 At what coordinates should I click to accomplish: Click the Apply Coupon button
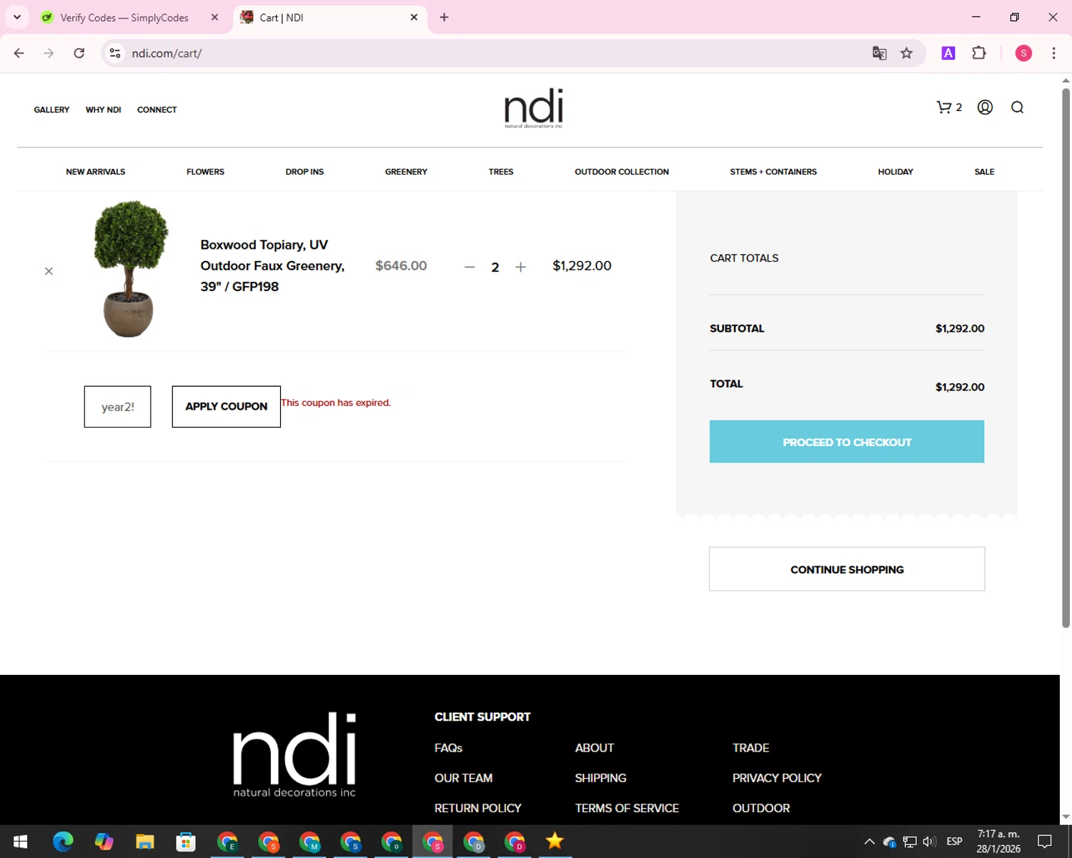tap(226, 407)
